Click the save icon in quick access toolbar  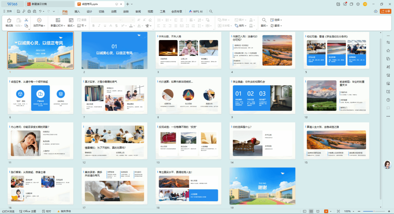point(19,11)
